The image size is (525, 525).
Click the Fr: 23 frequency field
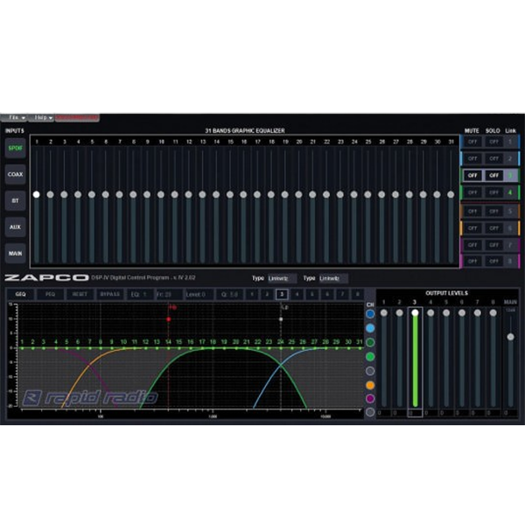coord(169,294)
